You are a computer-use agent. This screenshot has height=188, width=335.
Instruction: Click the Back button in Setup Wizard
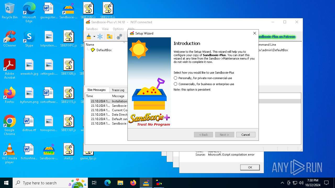coord(203,135)
